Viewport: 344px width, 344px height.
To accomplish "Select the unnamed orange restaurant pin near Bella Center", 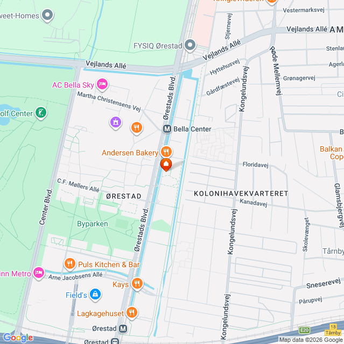I will (x=137, y=128).
